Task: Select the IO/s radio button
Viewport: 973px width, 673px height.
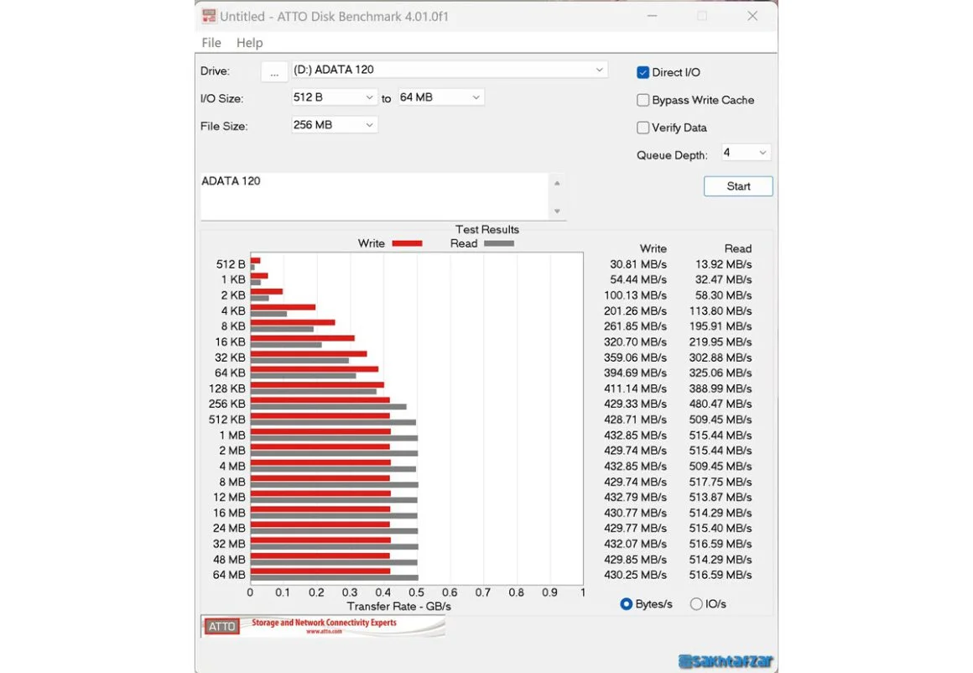Action: pyautogui.click(x=696, y=604)
